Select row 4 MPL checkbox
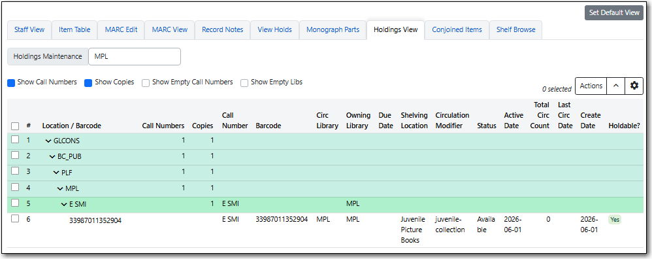652x259 pixels. (15, 187)
